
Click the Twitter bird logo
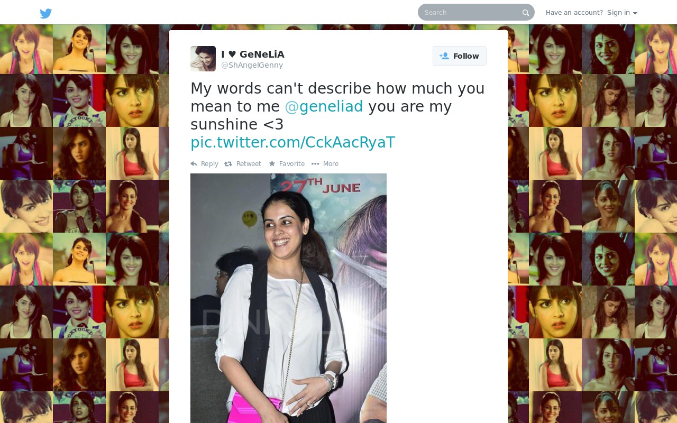pyautogui.click(x=46, y=13)
